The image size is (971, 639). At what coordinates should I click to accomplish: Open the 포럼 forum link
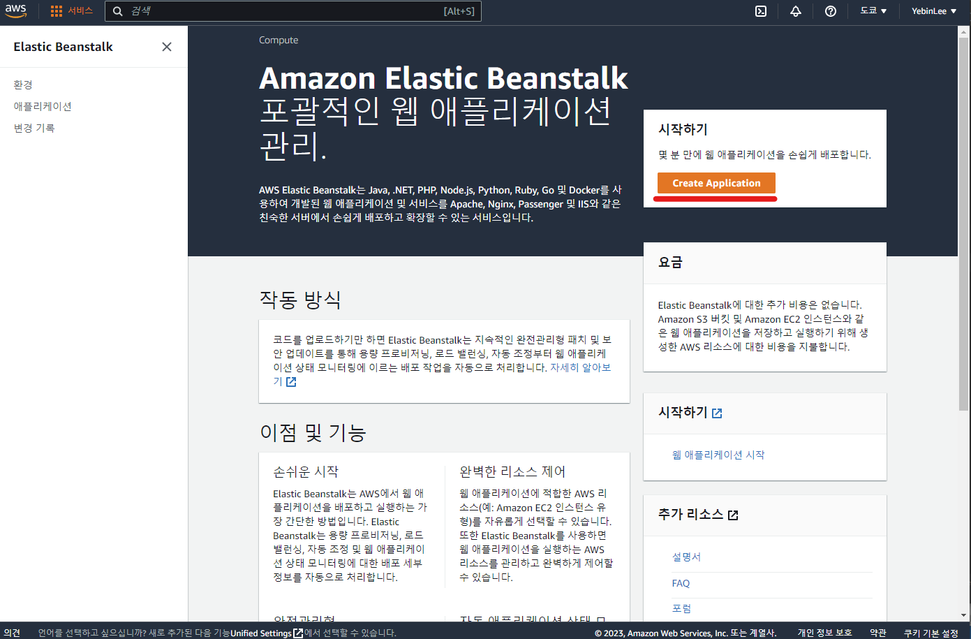pos(681,608)
